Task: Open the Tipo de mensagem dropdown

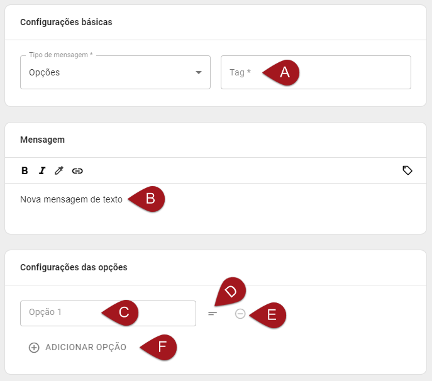Action: point(107,72)
